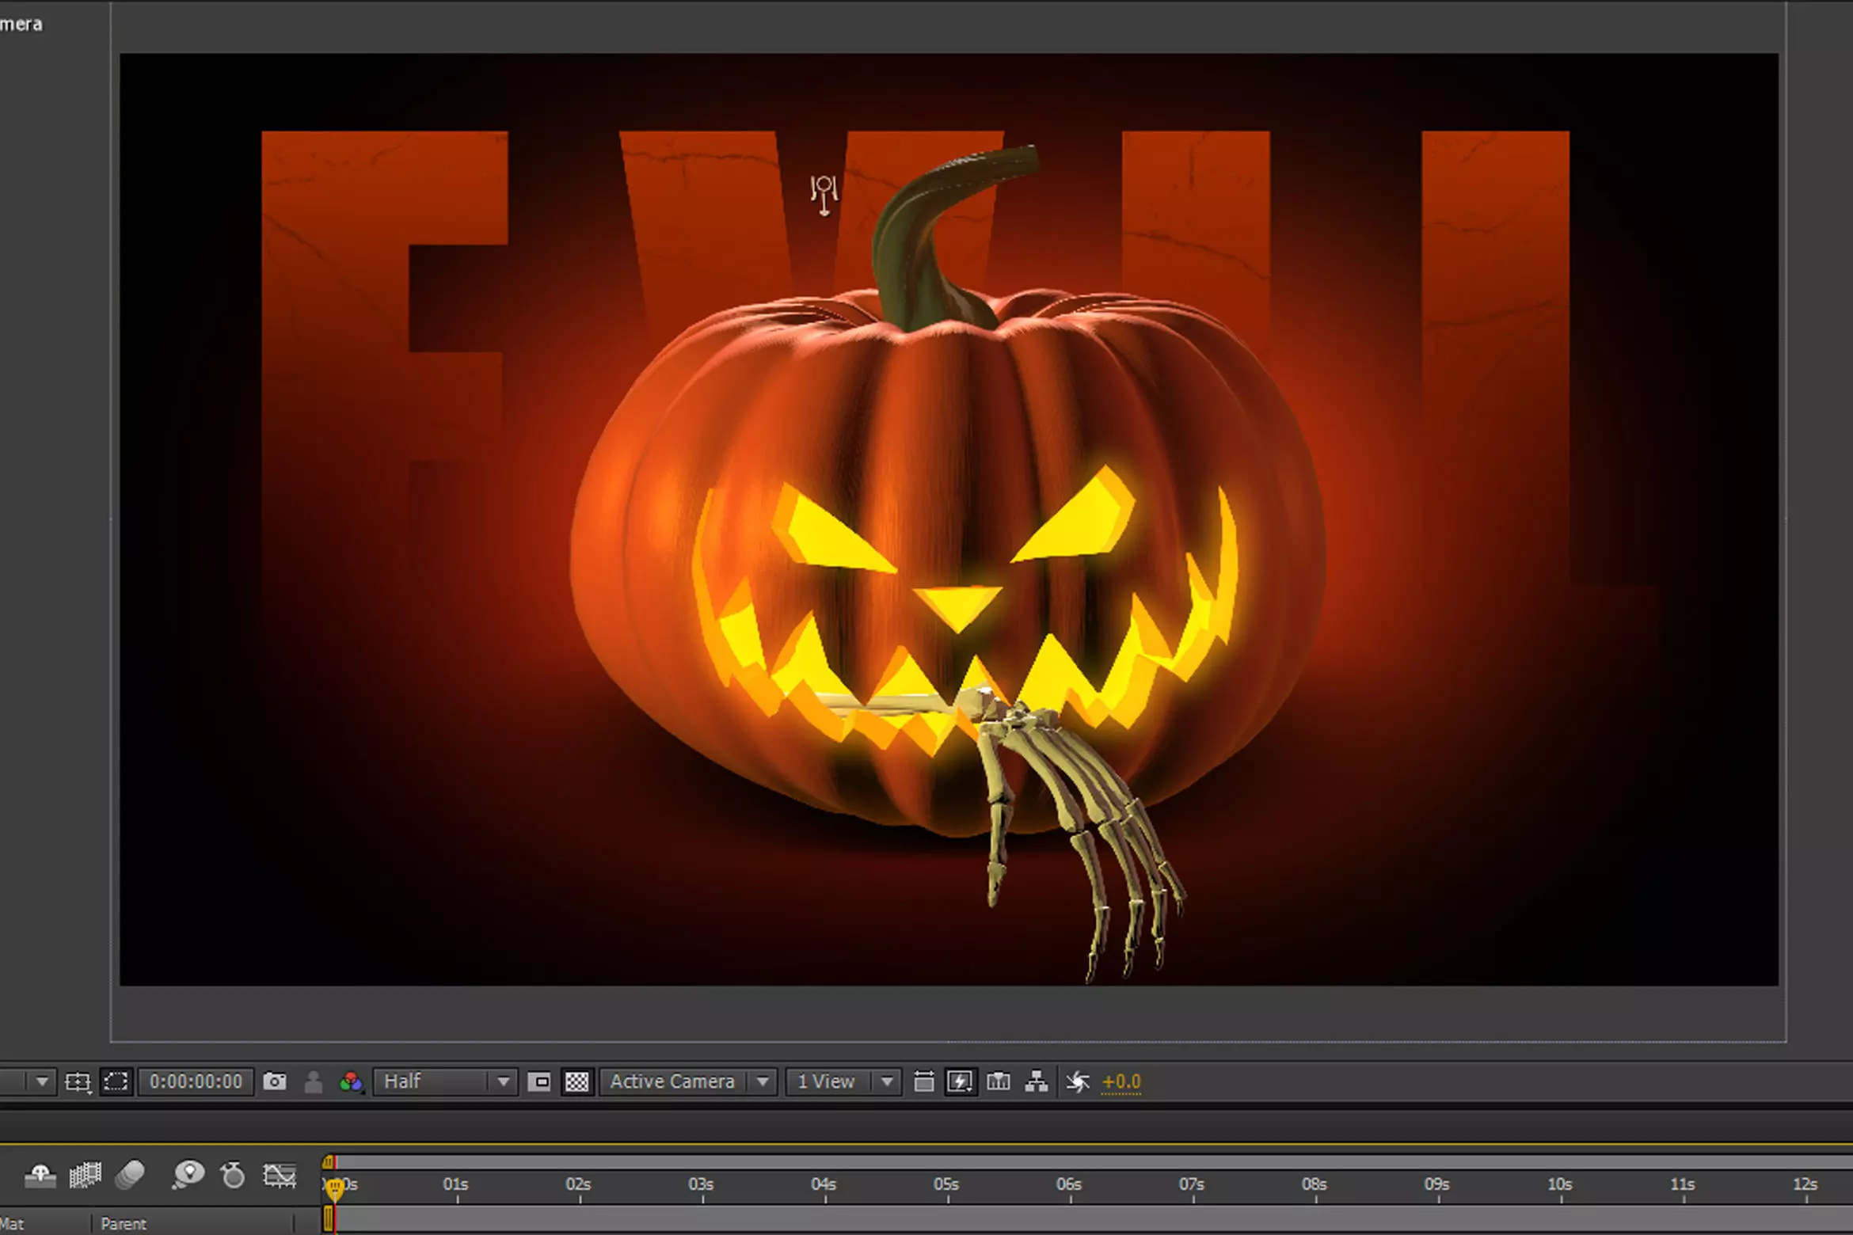Jump to 07s on the time ruler
This screenshot has width=1853, height=1235.
(1193, 1185)
